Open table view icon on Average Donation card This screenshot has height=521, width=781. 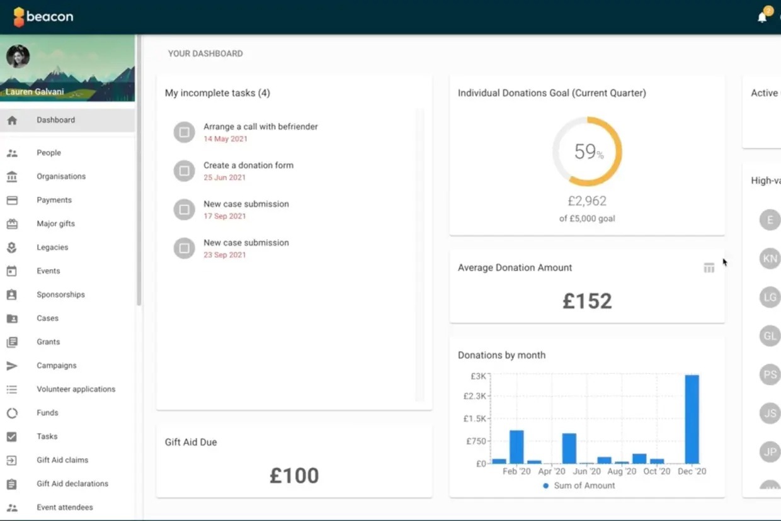click(x=709, y=268)
